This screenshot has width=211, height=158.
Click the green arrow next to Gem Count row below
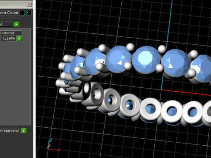coord(16,24)
